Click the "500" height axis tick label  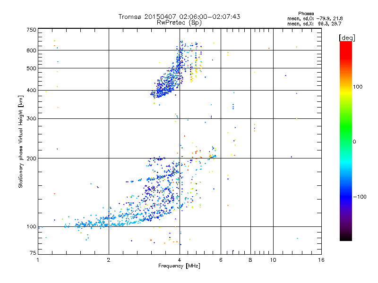click(x=31, y=68)
